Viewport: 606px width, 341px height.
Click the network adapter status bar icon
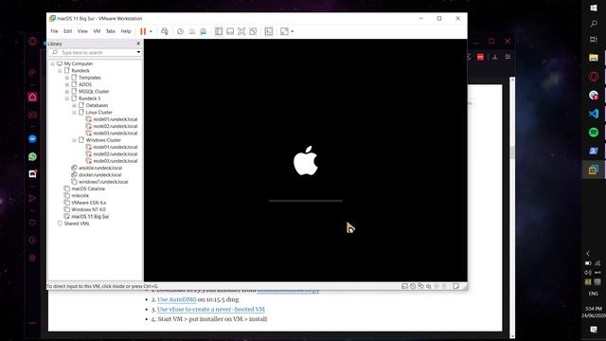tap(420, 286)
